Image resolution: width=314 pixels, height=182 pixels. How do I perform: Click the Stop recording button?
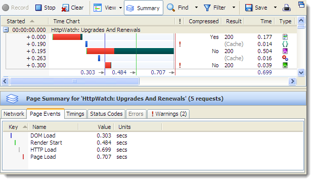tap(46, 8)
